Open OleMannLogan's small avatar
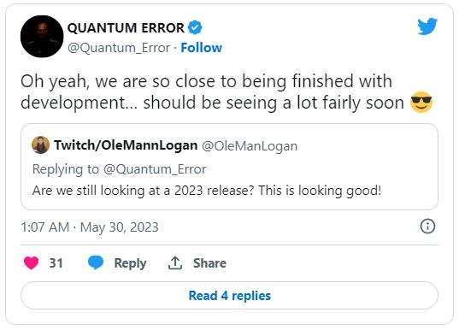The width and height of the screenshot is (459, 330). pos(40,145)
